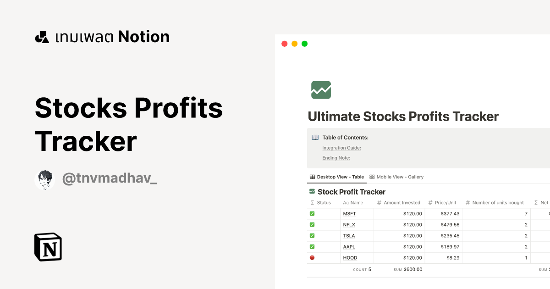Open the Price/Unit column header menu
The width and height of the screenshot is (550, 289).
click(445, 203)
